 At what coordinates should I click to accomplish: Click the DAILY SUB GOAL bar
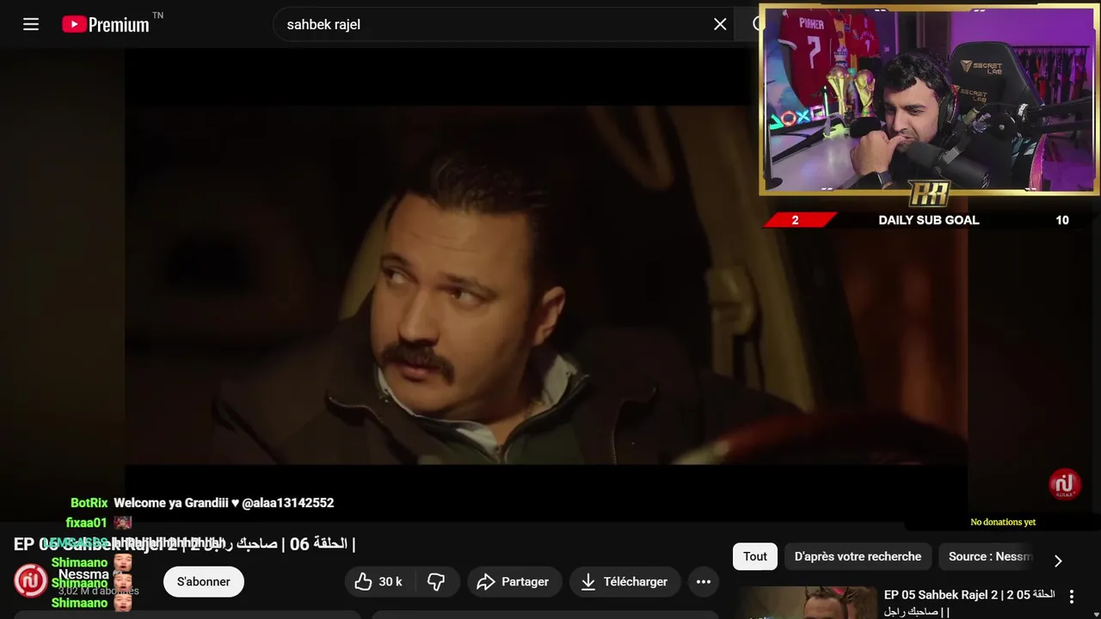(929, 220)
